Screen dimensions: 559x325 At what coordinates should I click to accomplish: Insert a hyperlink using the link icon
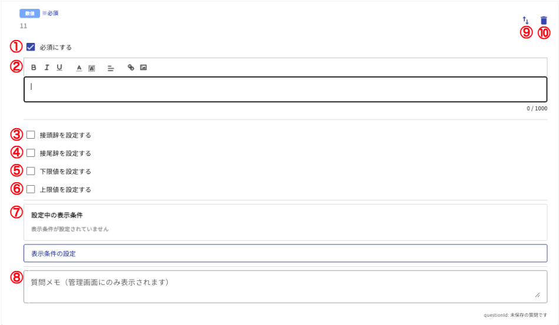(x=131, y=68)
